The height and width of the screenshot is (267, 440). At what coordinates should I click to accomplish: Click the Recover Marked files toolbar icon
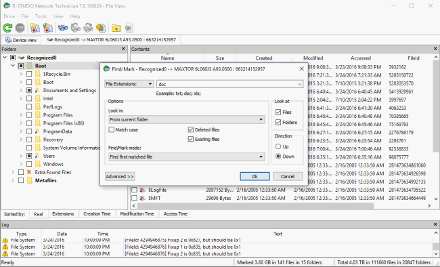point(47,28)
